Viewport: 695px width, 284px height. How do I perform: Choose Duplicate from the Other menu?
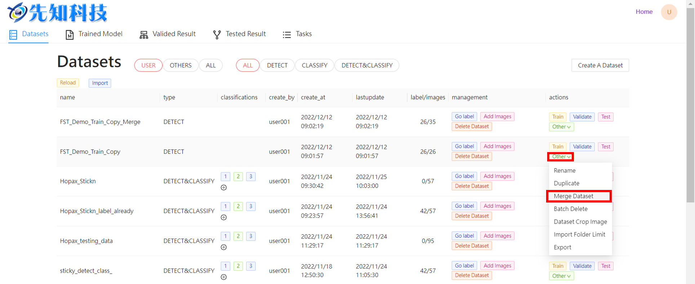pos(580,183)
